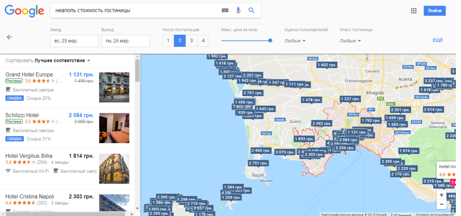
Task: Click the 1 974 грн. map price marker
Action: coord(409,151)
